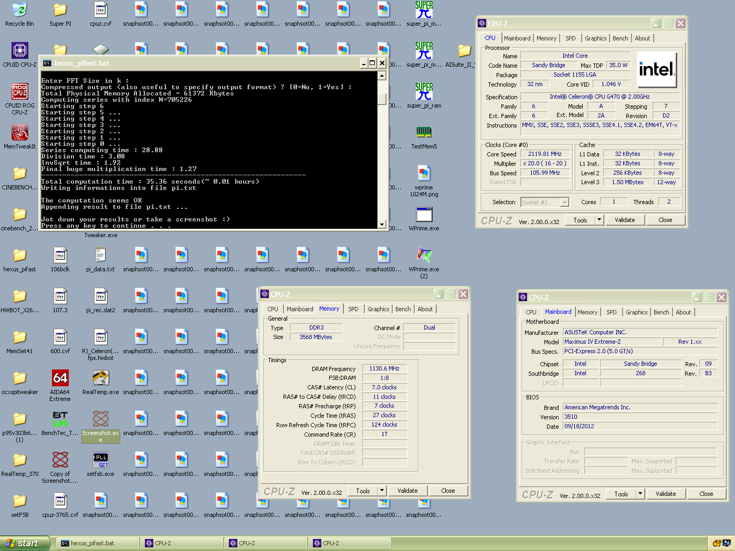
Task: Switch to SPD tab in CPU-Z CPU window
Action: 571,38
